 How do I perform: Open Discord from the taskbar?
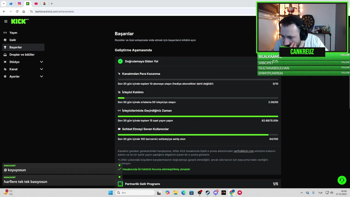[x=215, y=193]
